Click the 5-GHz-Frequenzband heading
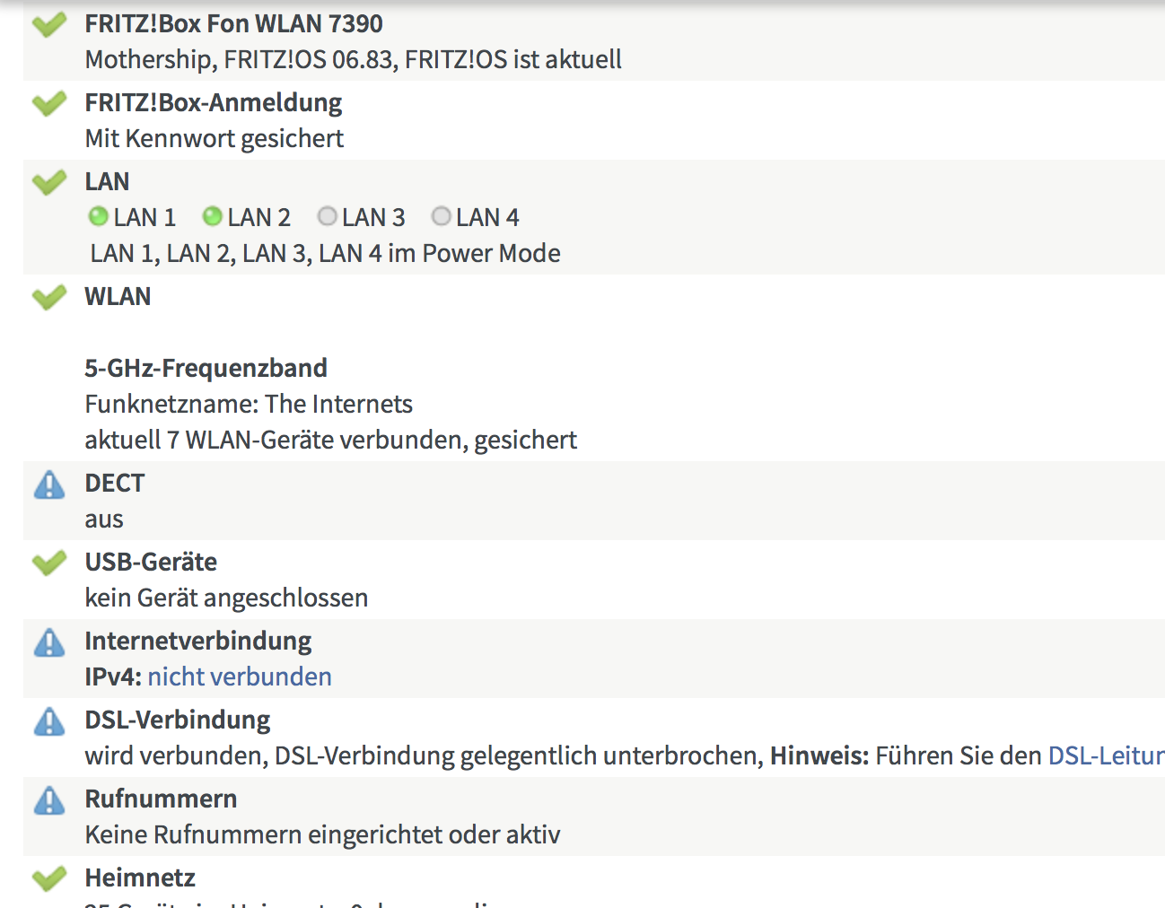Viewport: 1165px width, 908px height. pyautogui.click(x=206, y=368)
